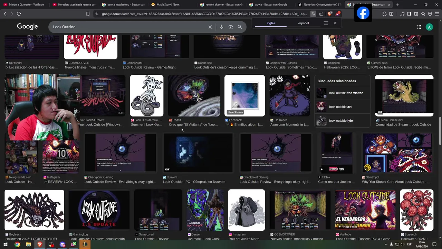Open the Google account avatar A

click(x=429, y=27)
